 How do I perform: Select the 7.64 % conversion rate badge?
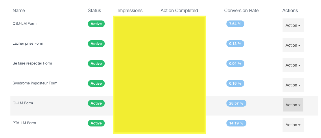[235, 24]
